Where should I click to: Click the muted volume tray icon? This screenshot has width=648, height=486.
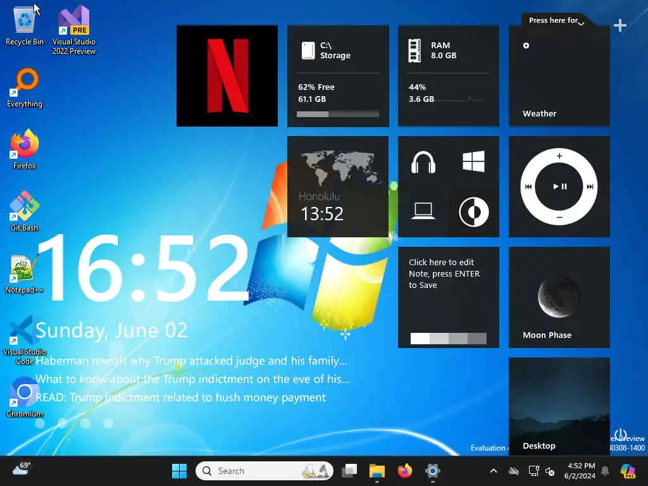coord(550,471)
